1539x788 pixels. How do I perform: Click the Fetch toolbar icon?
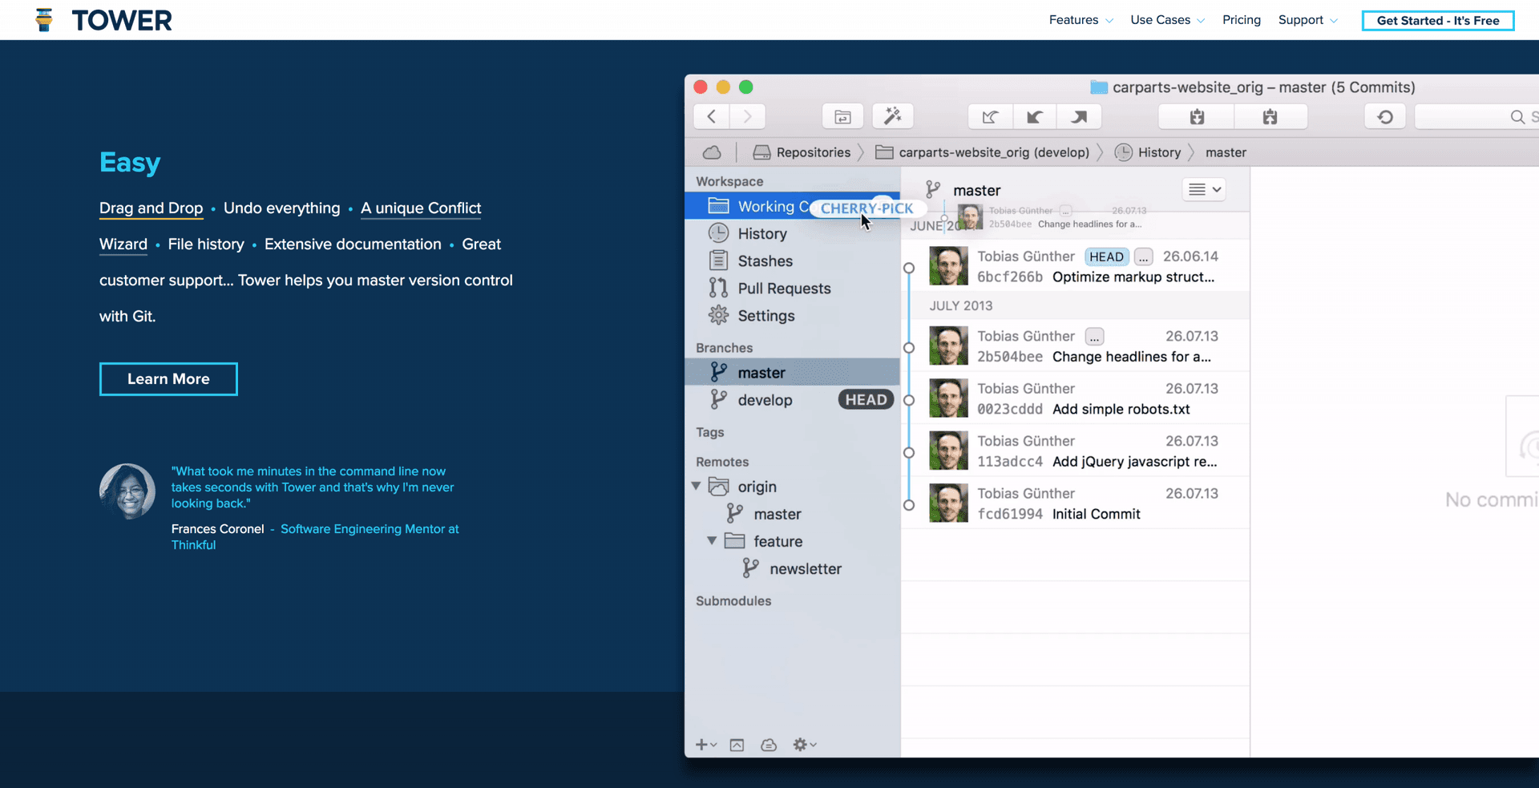(x=990, y=117)
